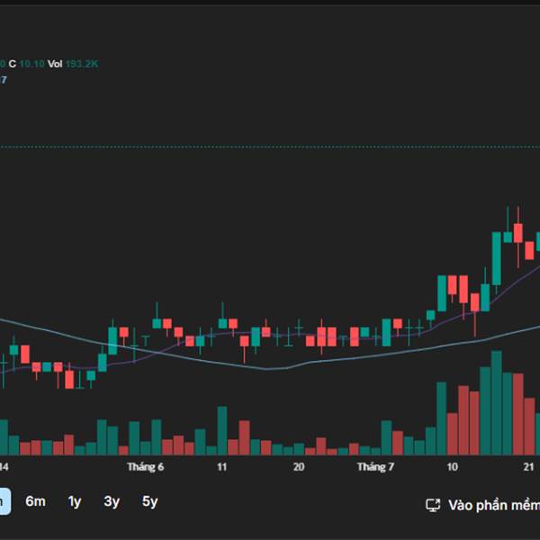Switch chart range to 6m
Screen dimensions: 540x540
pos(35,501)
